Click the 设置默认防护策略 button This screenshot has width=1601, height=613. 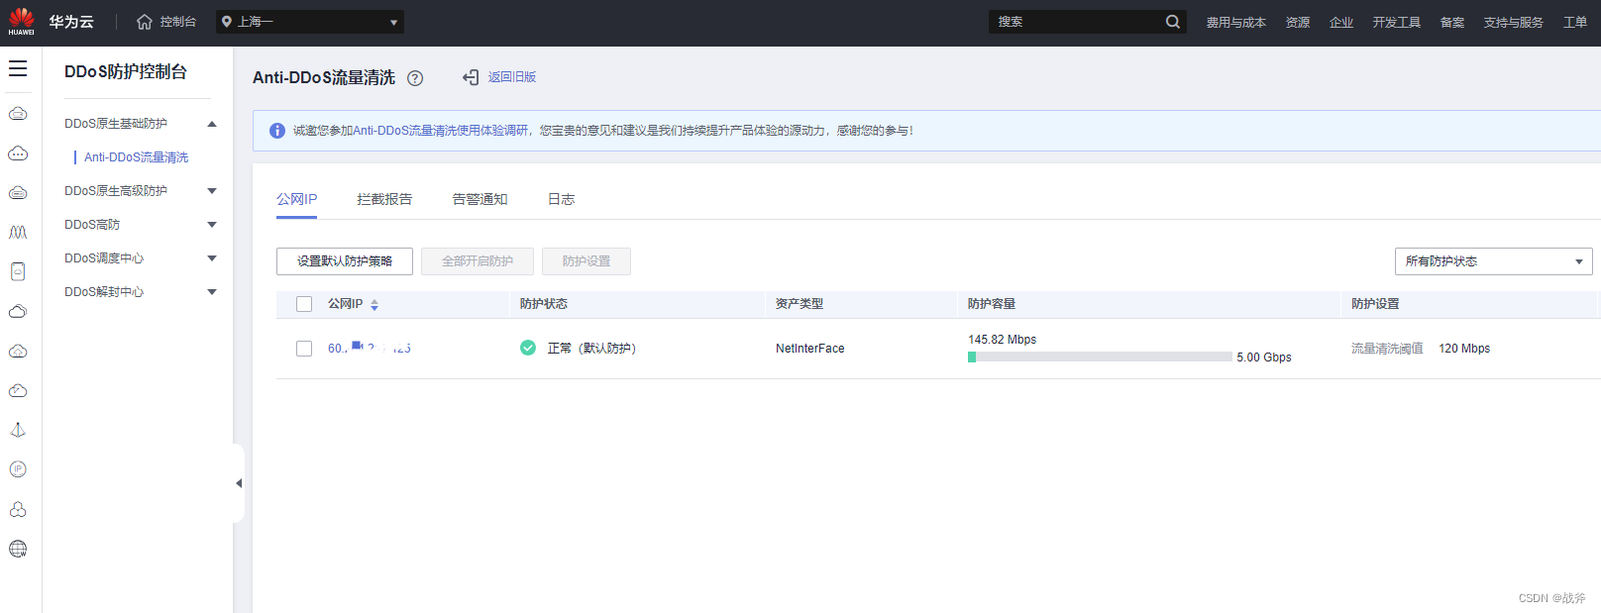345,261
